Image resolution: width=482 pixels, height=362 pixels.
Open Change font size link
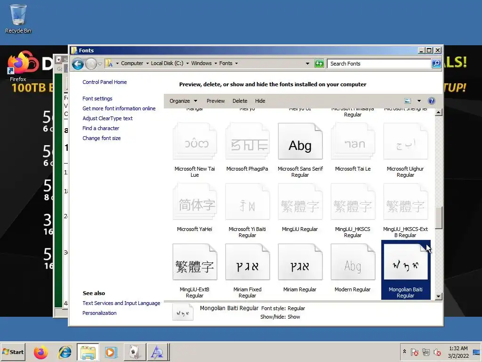coord(102,138)
